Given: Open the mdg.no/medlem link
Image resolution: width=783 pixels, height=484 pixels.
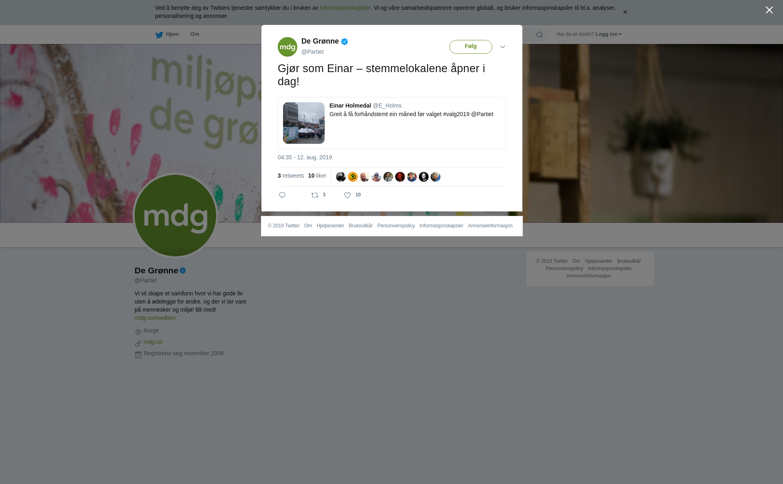Looking at the screenshot, I should tap(155, 318).
